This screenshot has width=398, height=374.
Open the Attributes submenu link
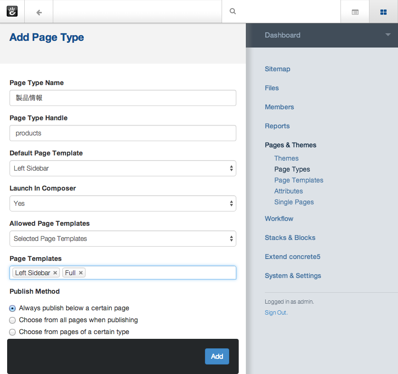tap(288, 191)
